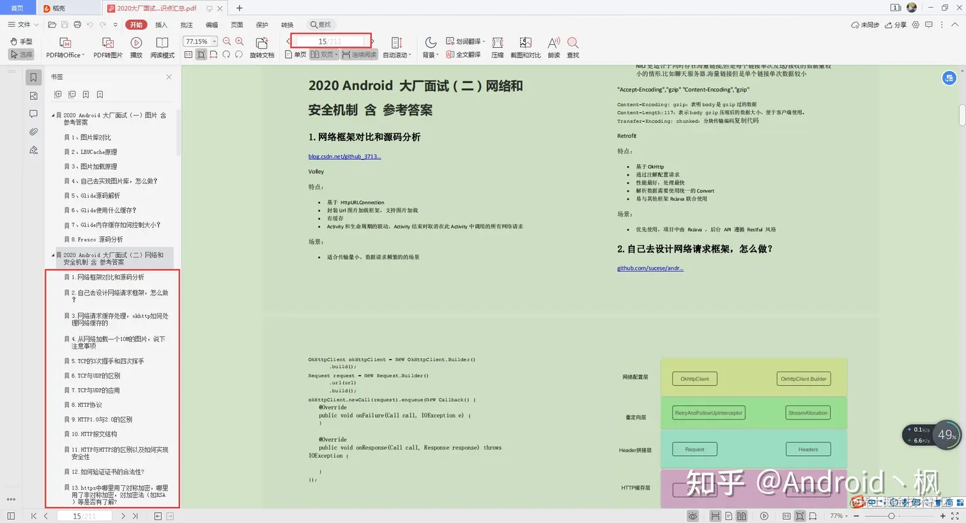Open 页面 ribbon tab

pos(237,25)
